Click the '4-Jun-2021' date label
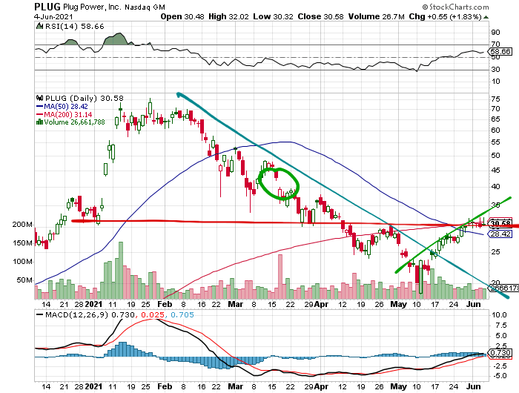 pyautogui.click(x=53, y=16)
